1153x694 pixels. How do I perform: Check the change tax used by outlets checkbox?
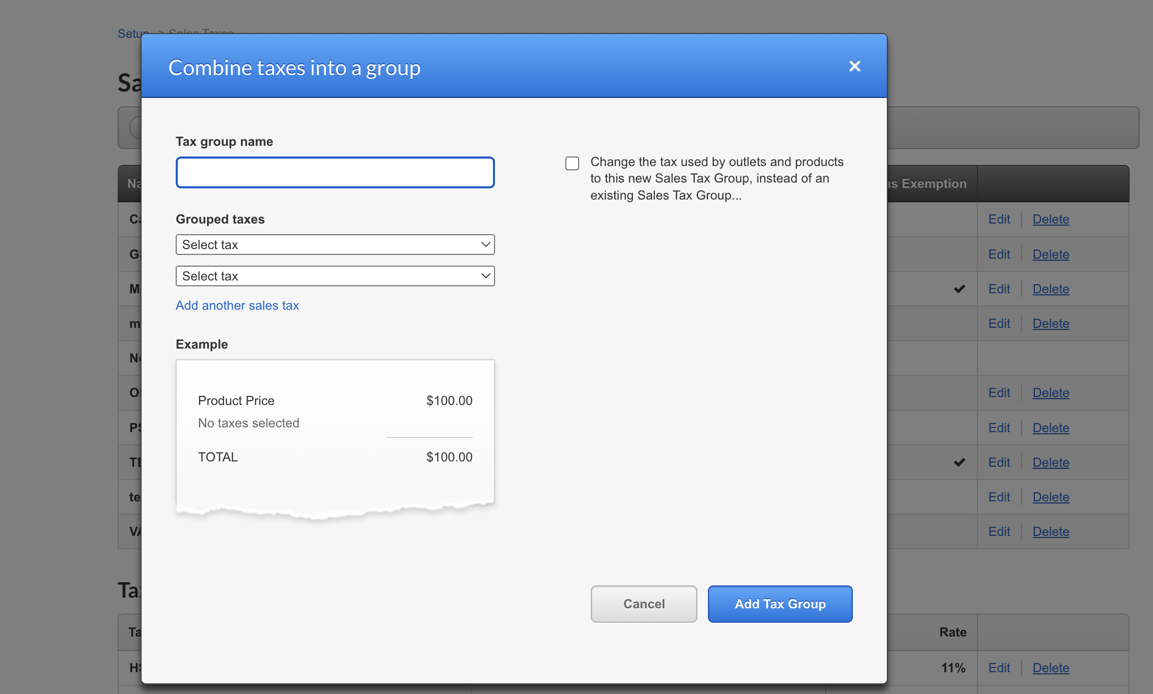(x=572, y=163)
